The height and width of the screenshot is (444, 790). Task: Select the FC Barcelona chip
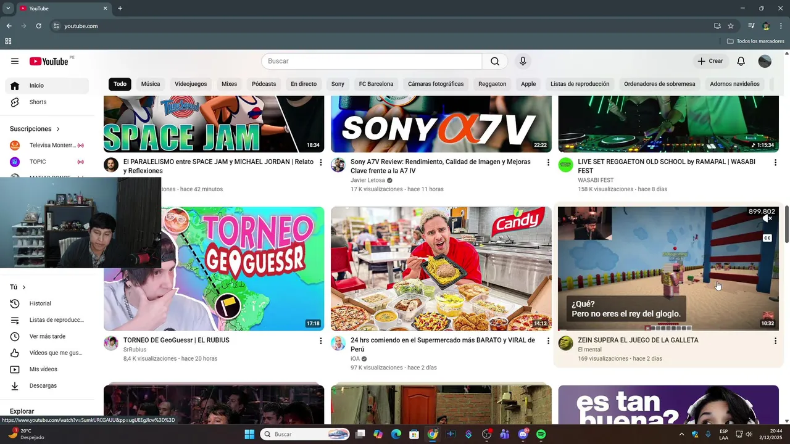click(376, 84)
